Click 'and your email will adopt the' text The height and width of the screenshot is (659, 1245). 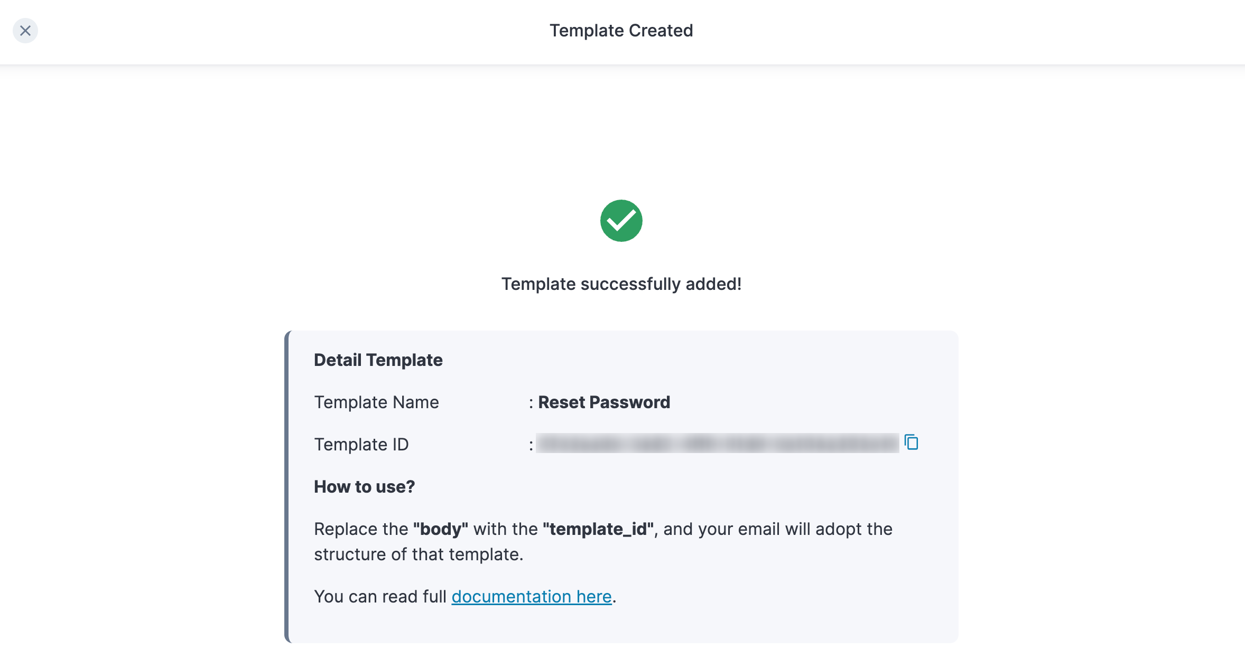click(x=778, y=529)
